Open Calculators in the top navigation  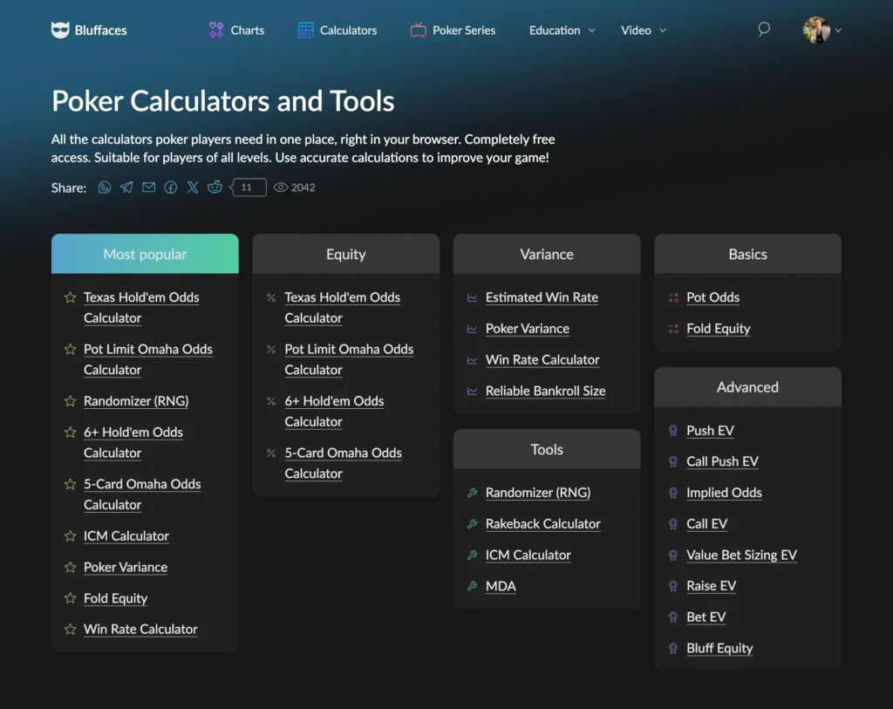(337, 31)
